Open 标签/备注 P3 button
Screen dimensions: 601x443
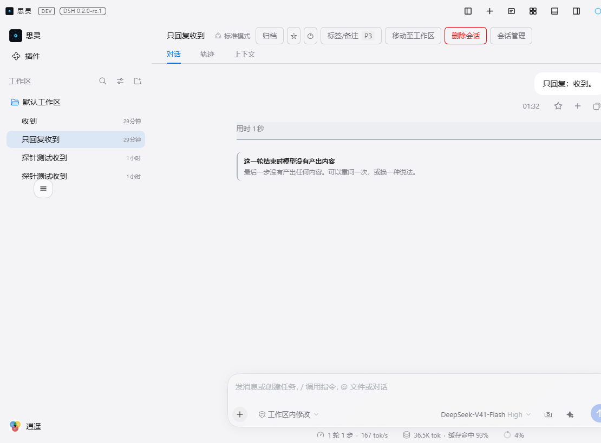click(x=351, y=36)
